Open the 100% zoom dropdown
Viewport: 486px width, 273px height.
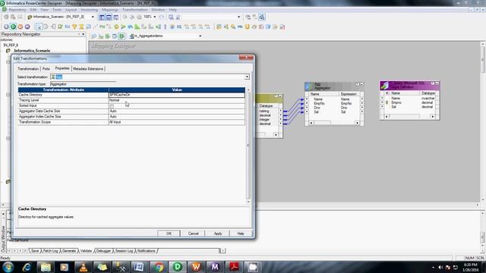pos(155,17)
